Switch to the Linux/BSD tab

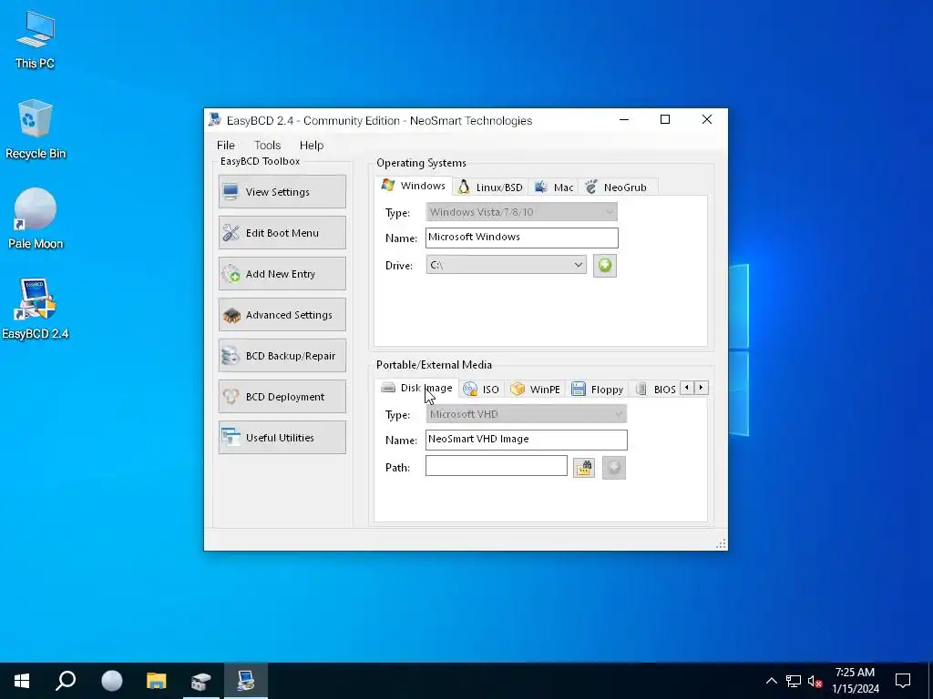[490, 187]
